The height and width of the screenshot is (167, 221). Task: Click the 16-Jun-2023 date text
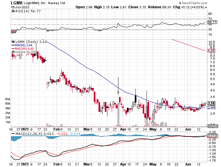(20, 7)
